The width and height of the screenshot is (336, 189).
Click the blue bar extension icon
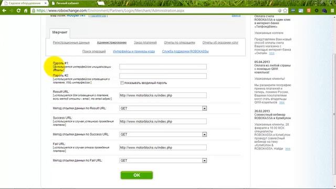click(x=293, y=10)
